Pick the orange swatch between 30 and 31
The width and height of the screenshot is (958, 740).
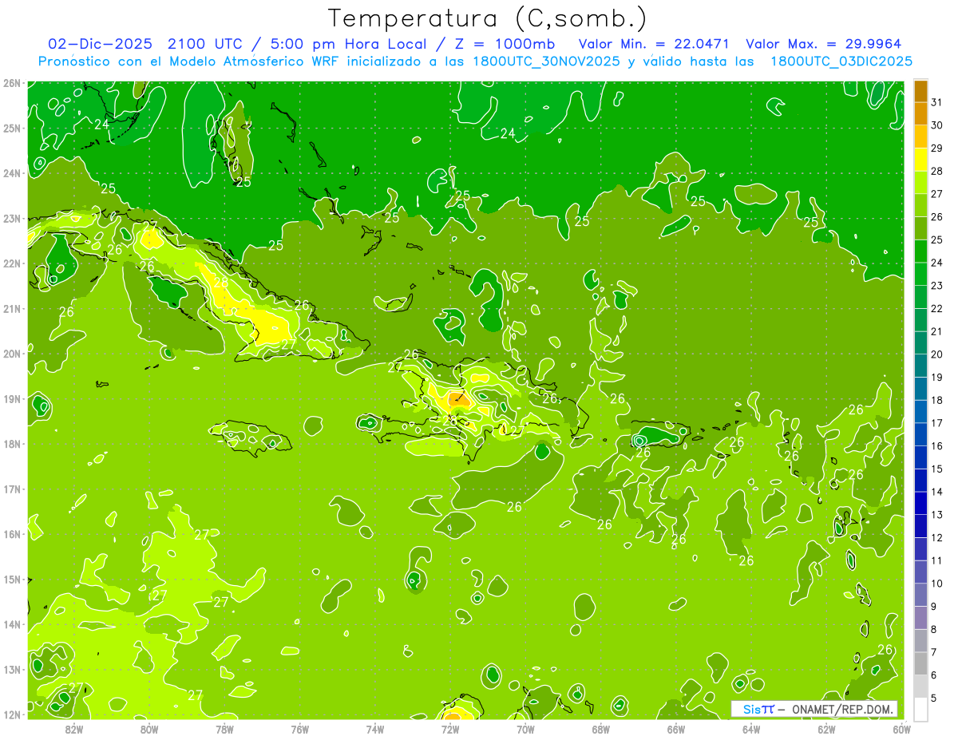click(x=920, y=114)
